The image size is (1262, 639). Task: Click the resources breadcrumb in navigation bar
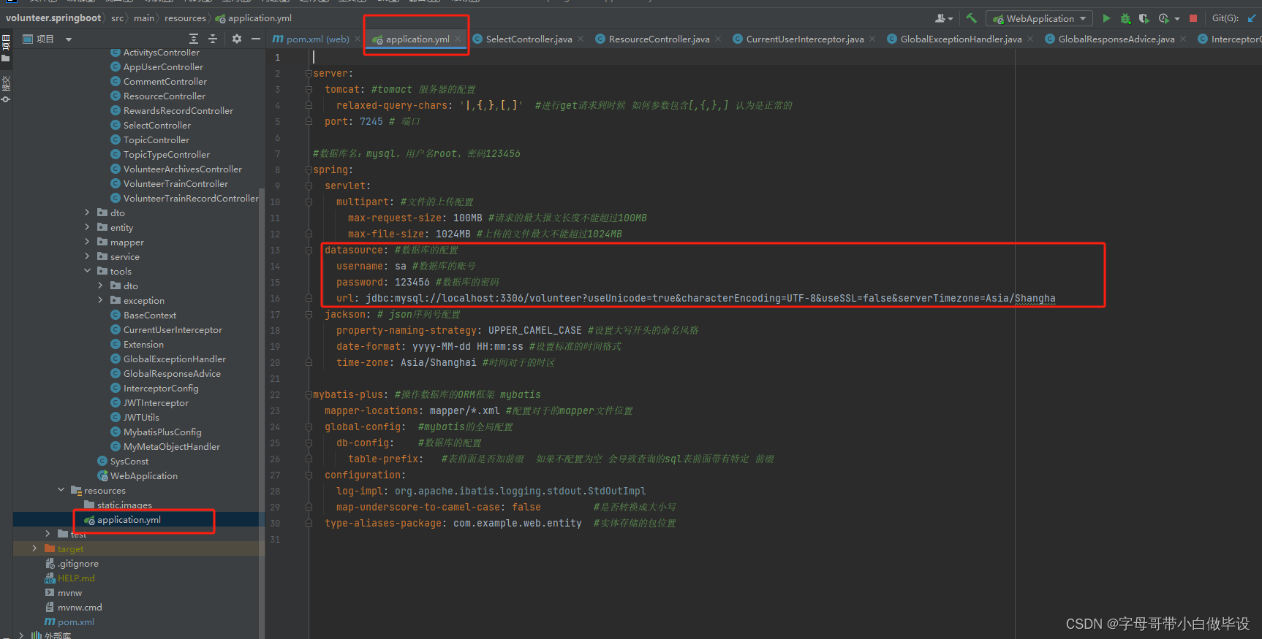pos(185,18)
